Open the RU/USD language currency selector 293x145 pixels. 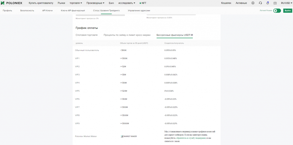[x=286, y=3]
